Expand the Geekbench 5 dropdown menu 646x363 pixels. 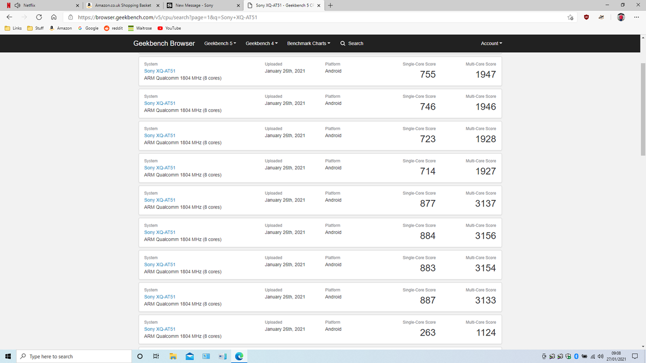(220, 44)
